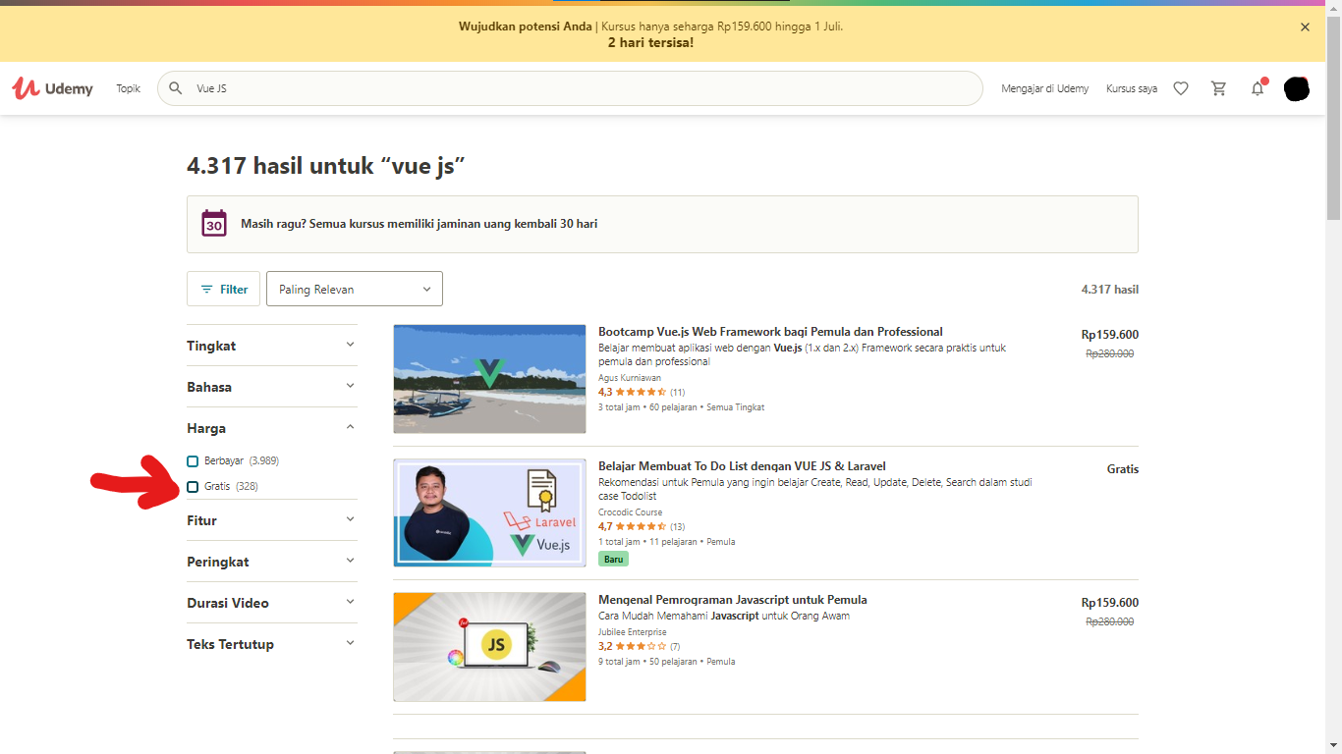
Task: Click the 4.317 hasil count on right
Action: [1109, 290]
